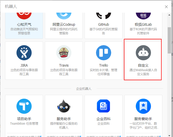Click description 自动推送天气预报和预警信息
173x137 pixels.
pyautogui.click(x=24, y=31)
